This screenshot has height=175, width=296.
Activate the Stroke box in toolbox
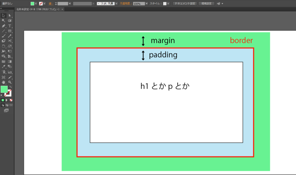9,94
